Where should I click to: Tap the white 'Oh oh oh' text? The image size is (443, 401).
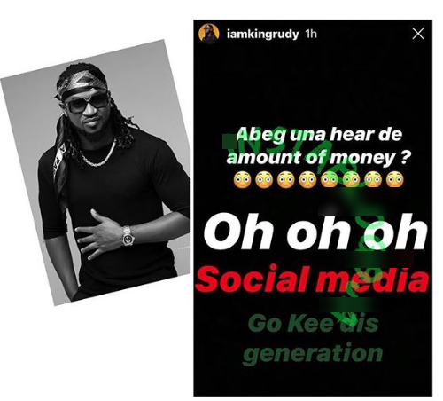coord(315,232)
